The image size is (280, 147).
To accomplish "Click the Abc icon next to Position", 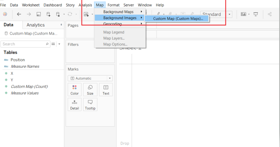I will coord(6,60).
